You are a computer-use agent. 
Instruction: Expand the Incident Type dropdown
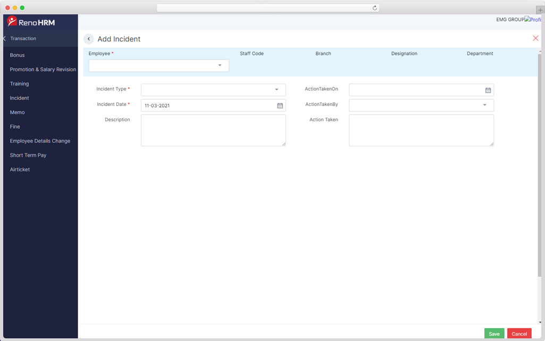pos(276,90)
